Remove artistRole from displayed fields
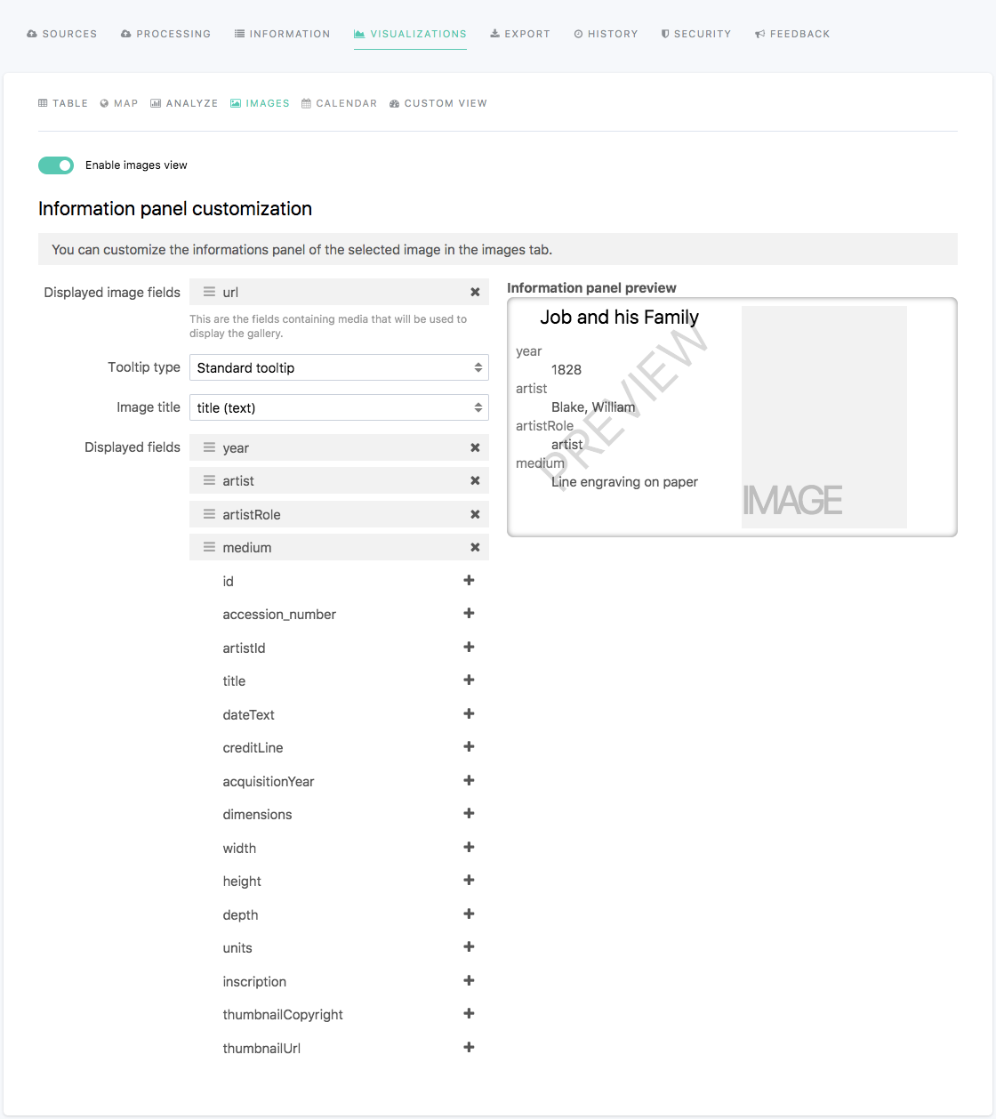The image size is (996, 1119). (x=475, y=515)
